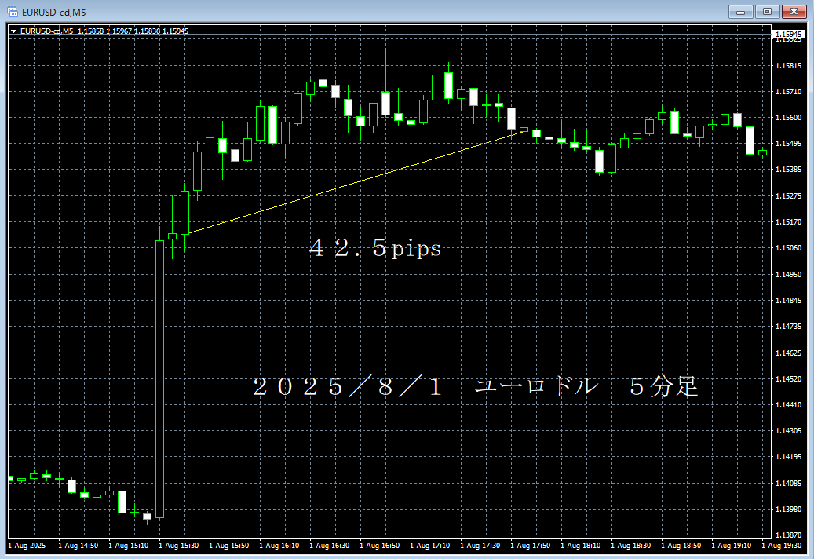Click time axis label 1 Aug 18:50
The width and height of the screenshot is (814, 559).
[681, 546]
